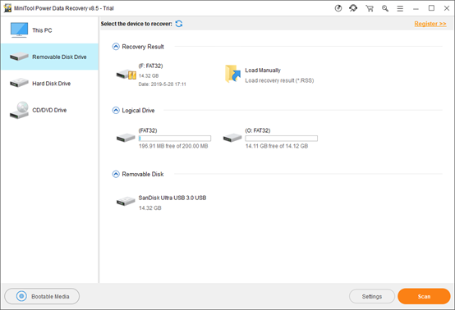455x310 pixels.
Task: Switch to This PC tab
Action: tap(49, 30)
